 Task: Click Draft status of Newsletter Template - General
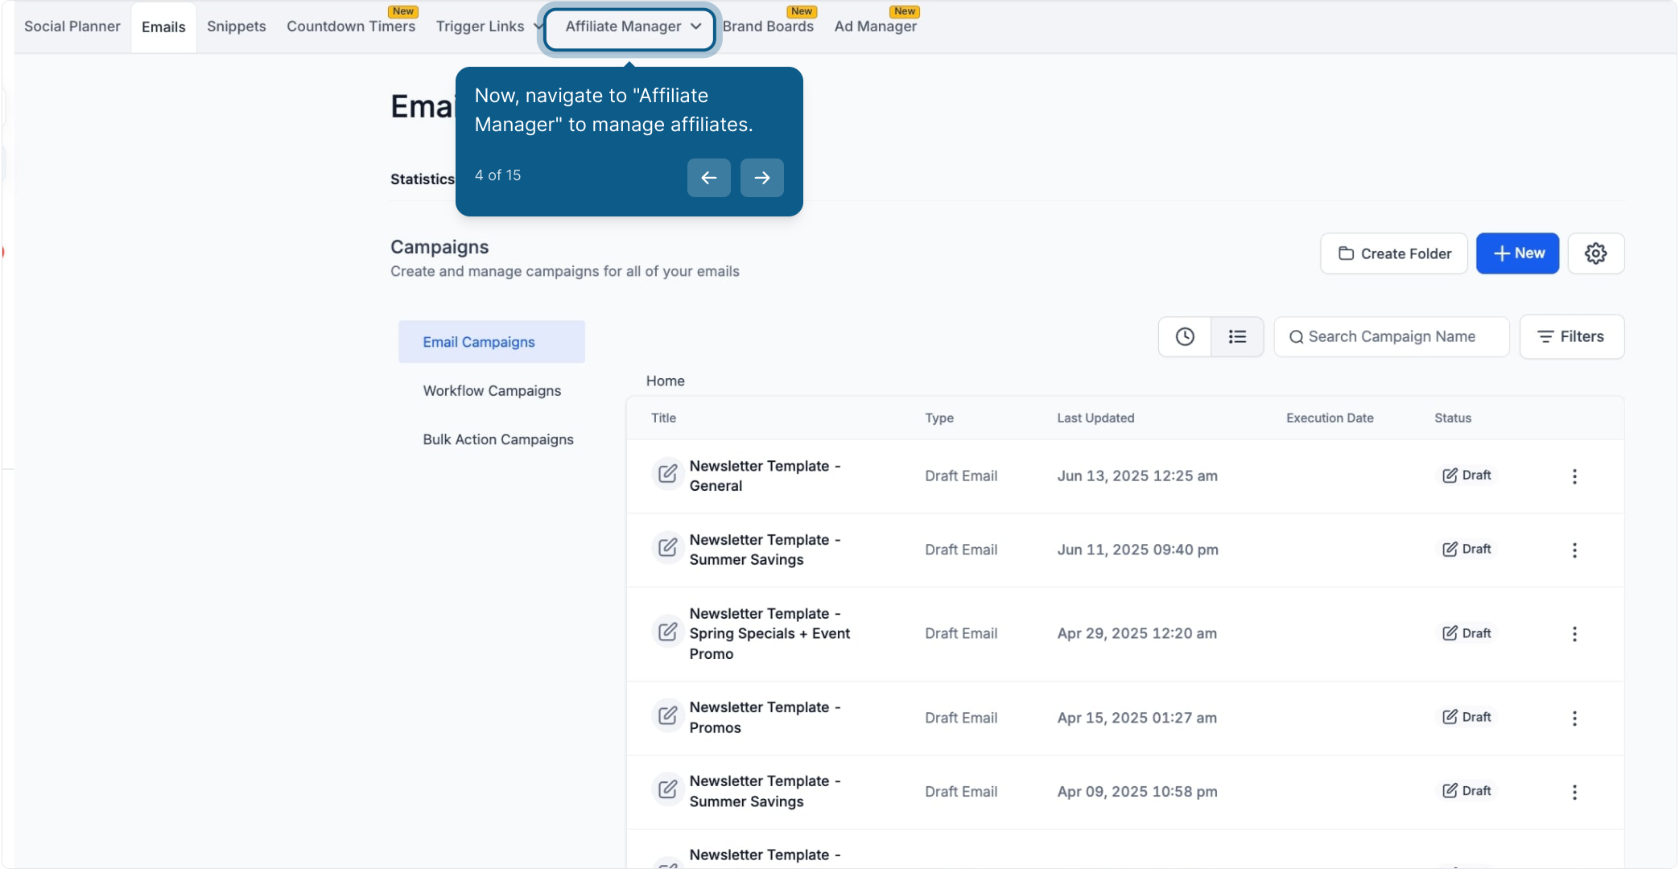pos(1467,476)
